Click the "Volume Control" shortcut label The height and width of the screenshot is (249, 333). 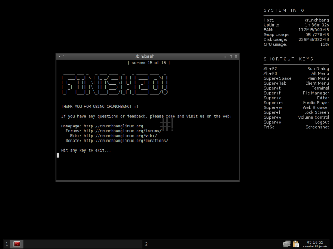coord(313,117)
